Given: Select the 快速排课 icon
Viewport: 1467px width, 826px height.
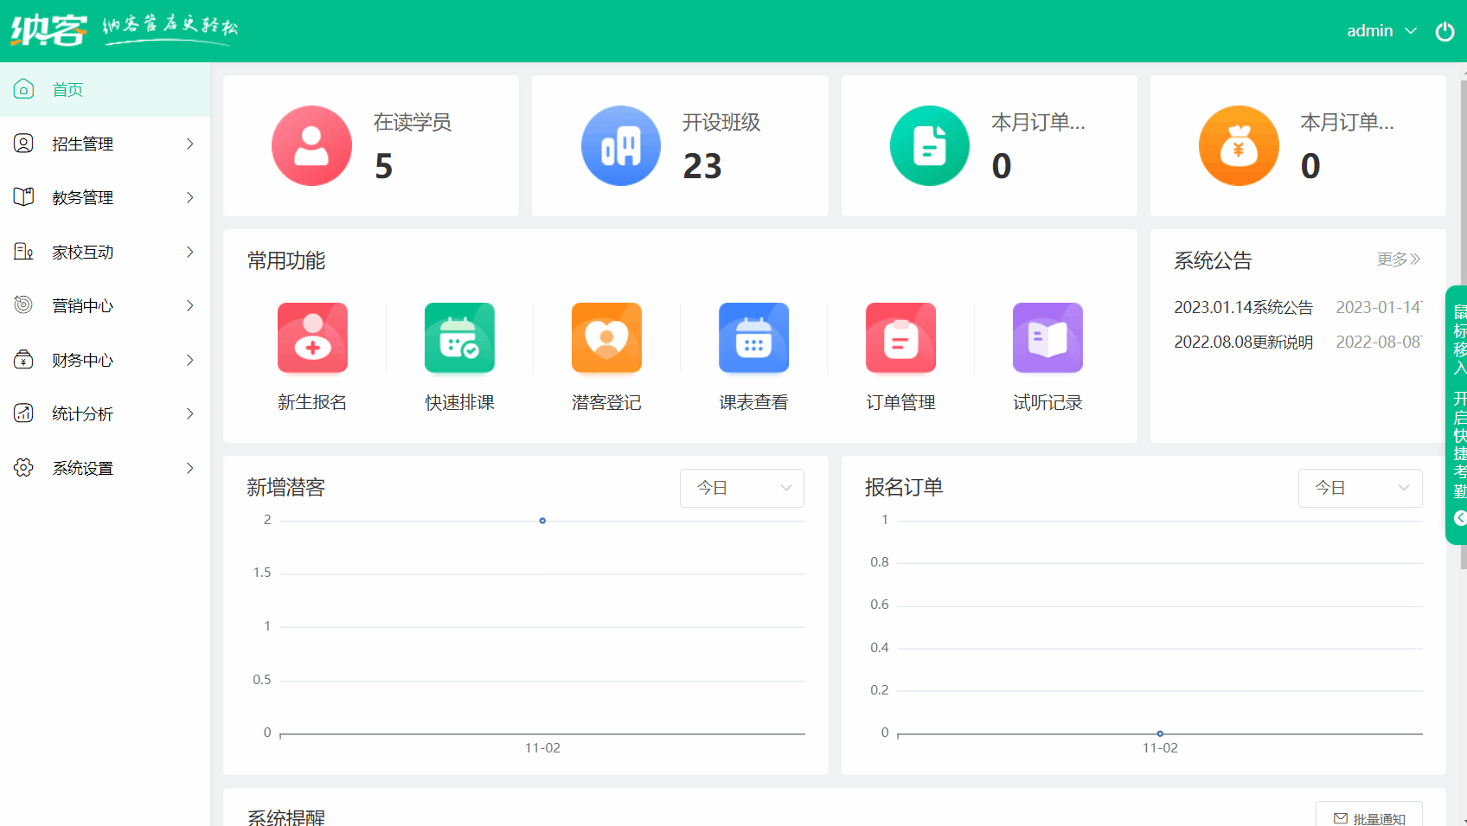Looking at the screenshot, I should [459, 337].
